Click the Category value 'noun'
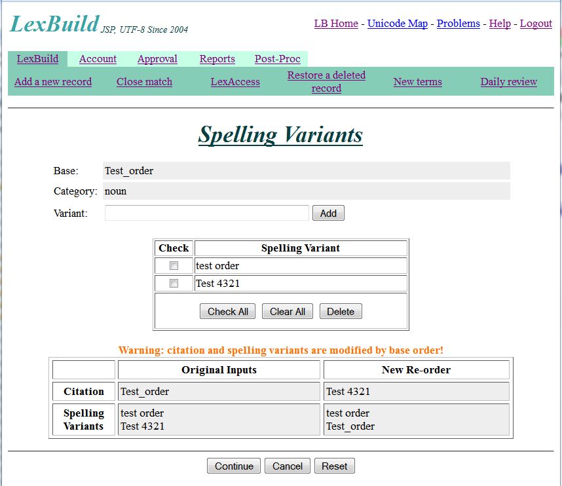 pyautogui.click(x=307, y=191)
